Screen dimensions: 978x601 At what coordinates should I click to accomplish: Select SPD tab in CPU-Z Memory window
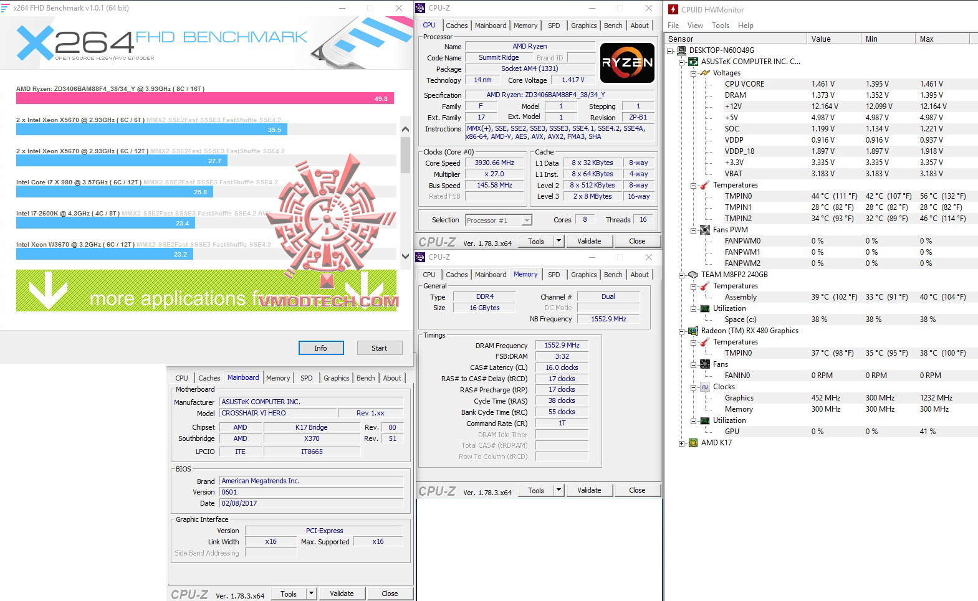[x=554, y=275]
